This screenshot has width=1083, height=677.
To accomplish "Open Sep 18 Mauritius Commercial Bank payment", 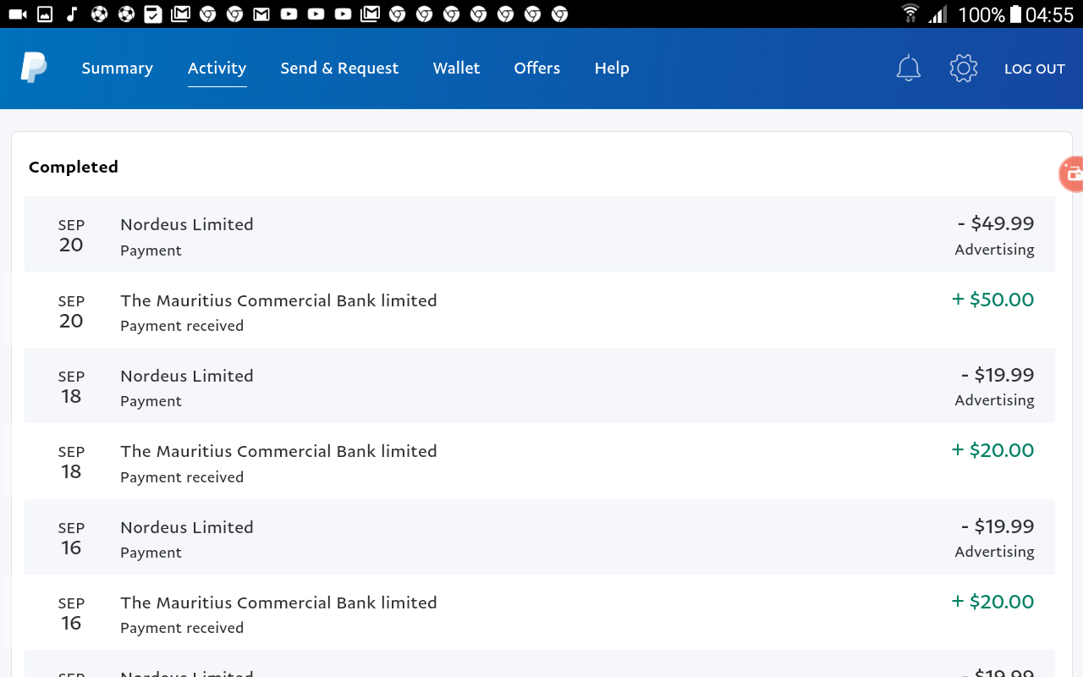I will (540, 461).
